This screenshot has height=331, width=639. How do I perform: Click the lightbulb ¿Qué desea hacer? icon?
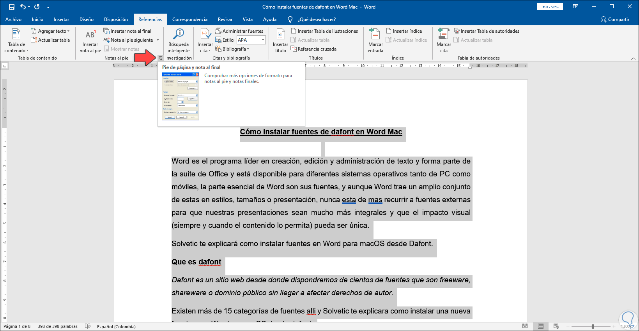click(x=290, y=19)
